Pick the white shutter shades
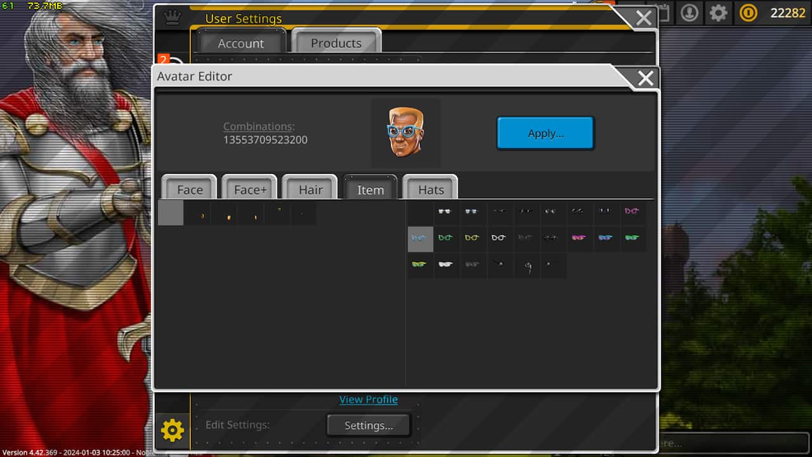The height and width of the screenshot is (457, 812). click(x=445, y=265)
